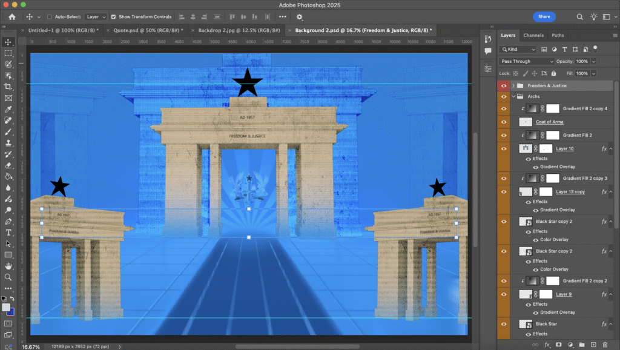Image resolution: width=620 pixels, height=350 pixels.
Task: Click the Home icon in options bar
Action: [12, 17]
